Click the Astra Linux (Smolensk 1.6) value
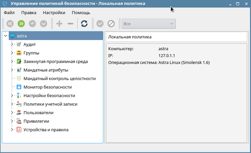Viewport: 251px width, 153px height. [x=184, y=63]
